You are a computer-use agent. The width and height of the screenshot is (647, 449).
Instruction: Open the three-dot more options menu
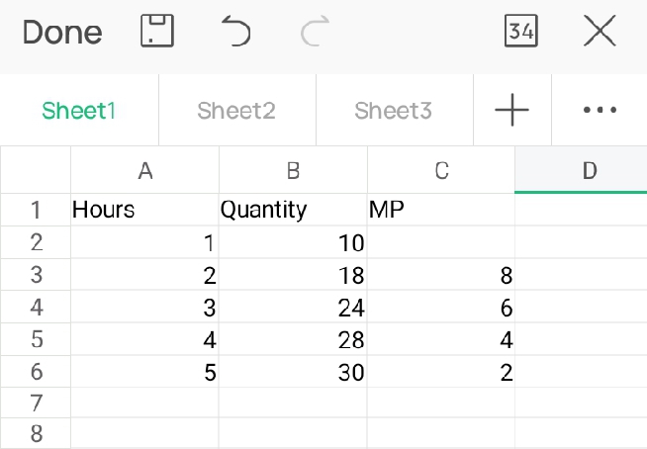[x=600, y=110]
